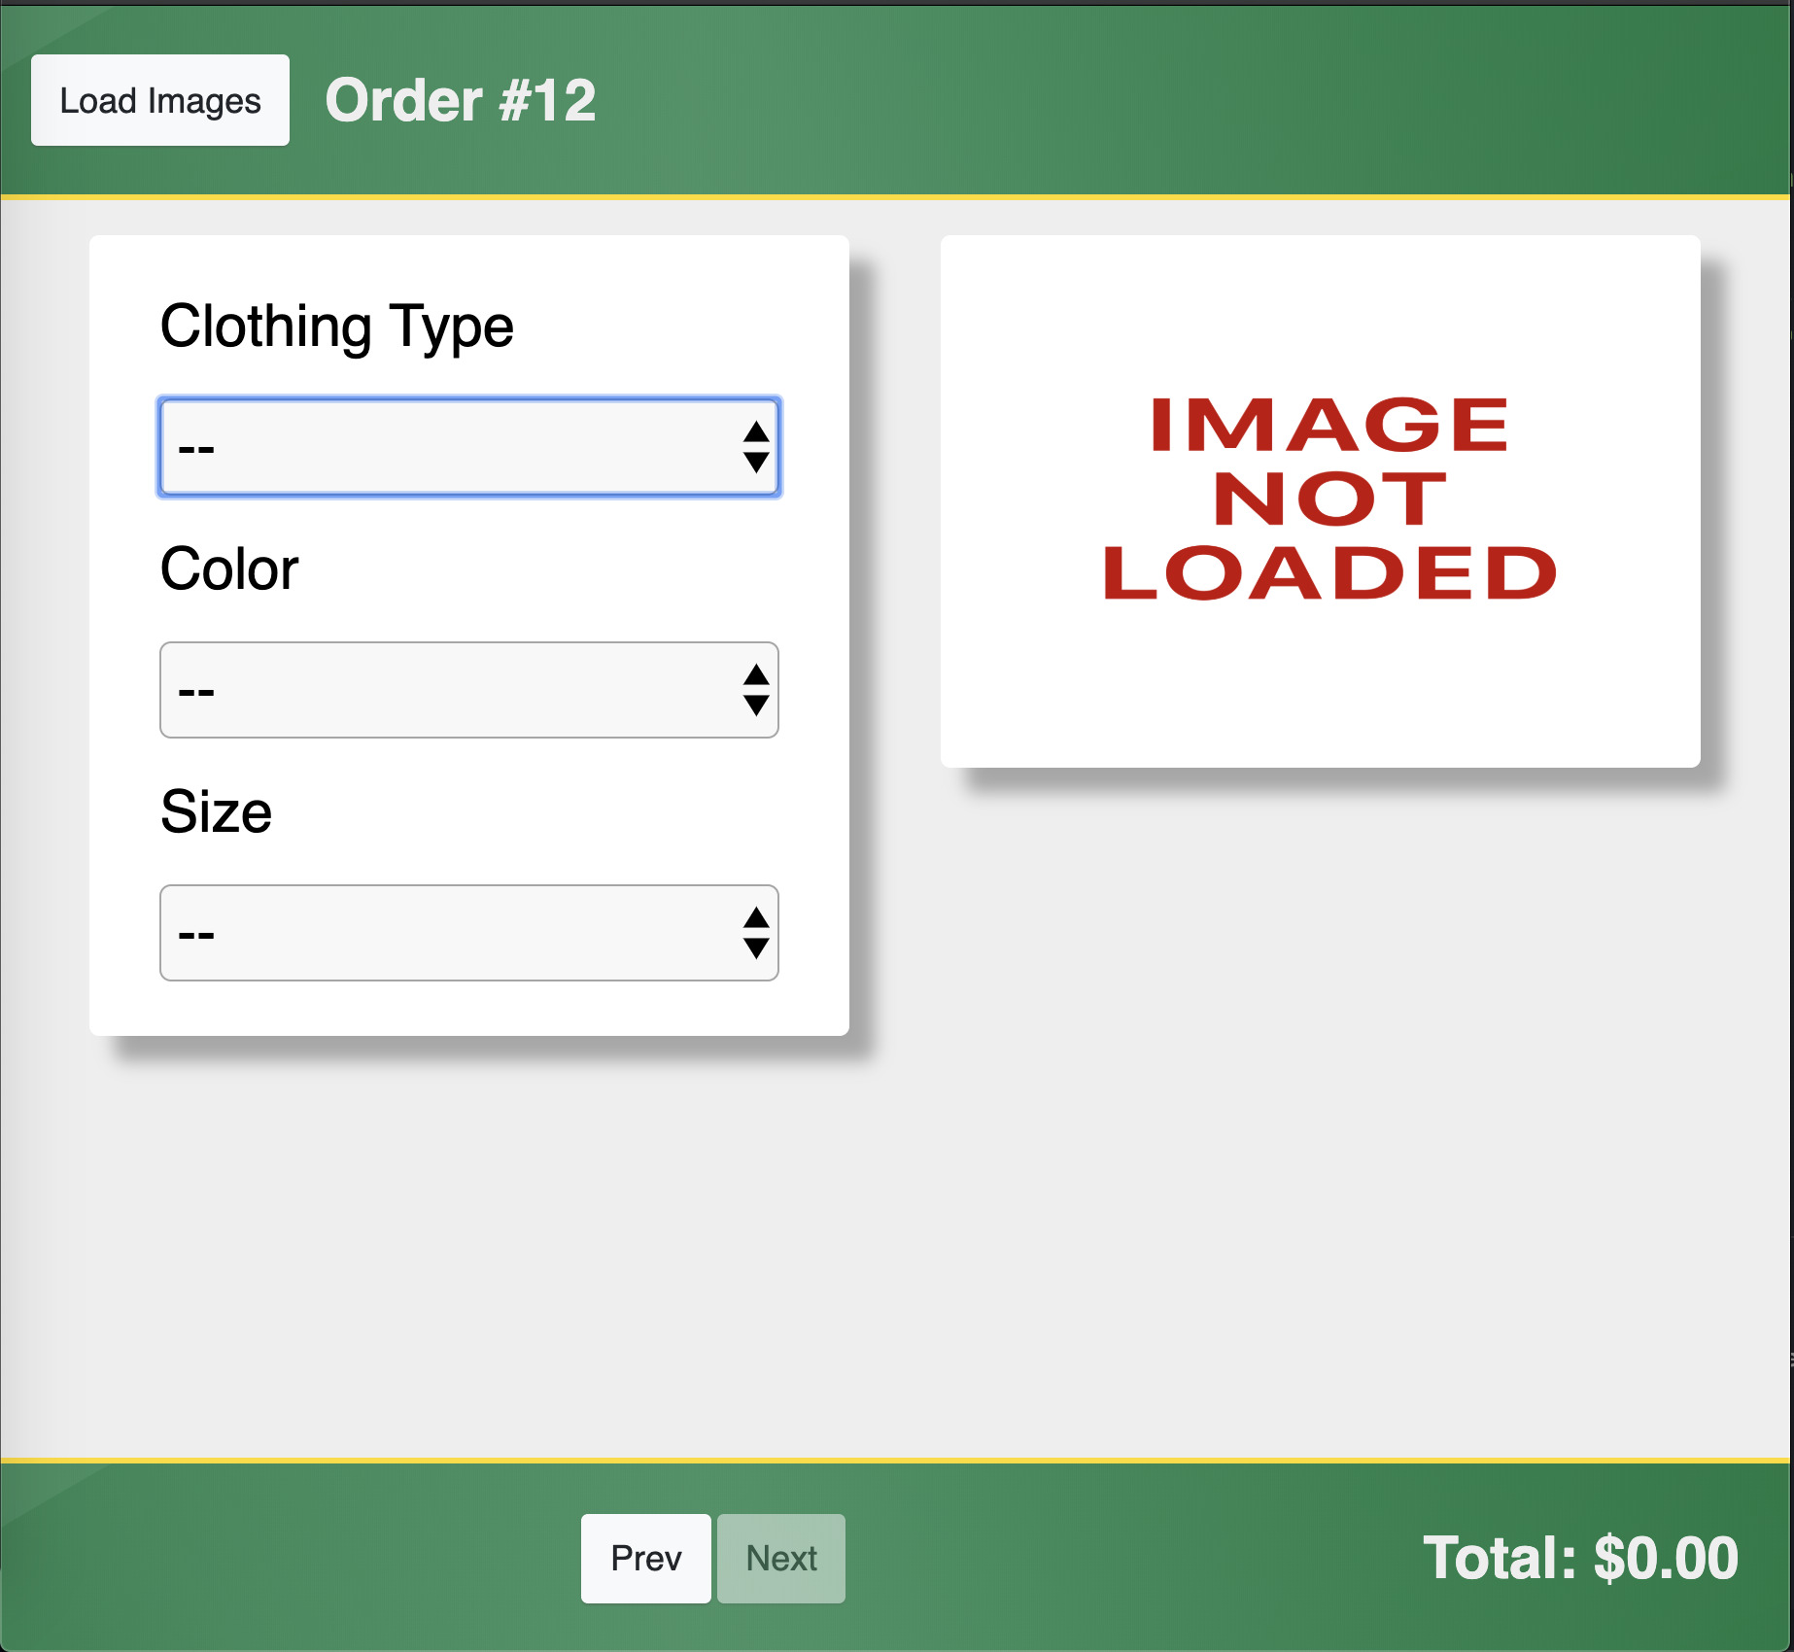Screen dimensions: 1794x1652
Task: Open the Clothing Type dropdown
Action: pos(468,447)
